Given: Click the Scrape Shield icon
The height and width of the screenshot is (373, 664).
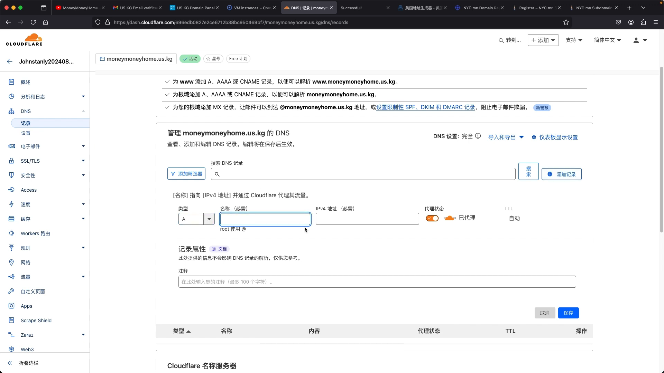Looking at the screenshot, I should tap(11, 320).
